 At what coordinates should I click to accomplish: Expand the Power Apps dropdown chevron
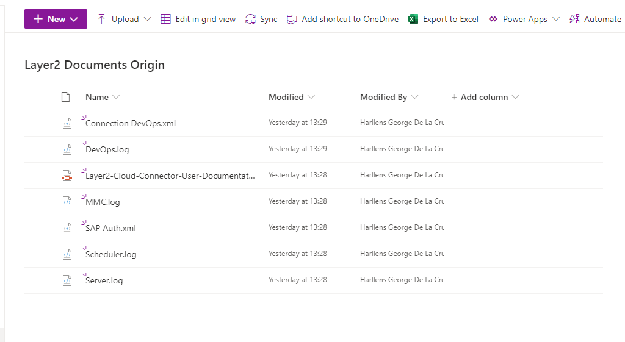click(x=555, y=19)
